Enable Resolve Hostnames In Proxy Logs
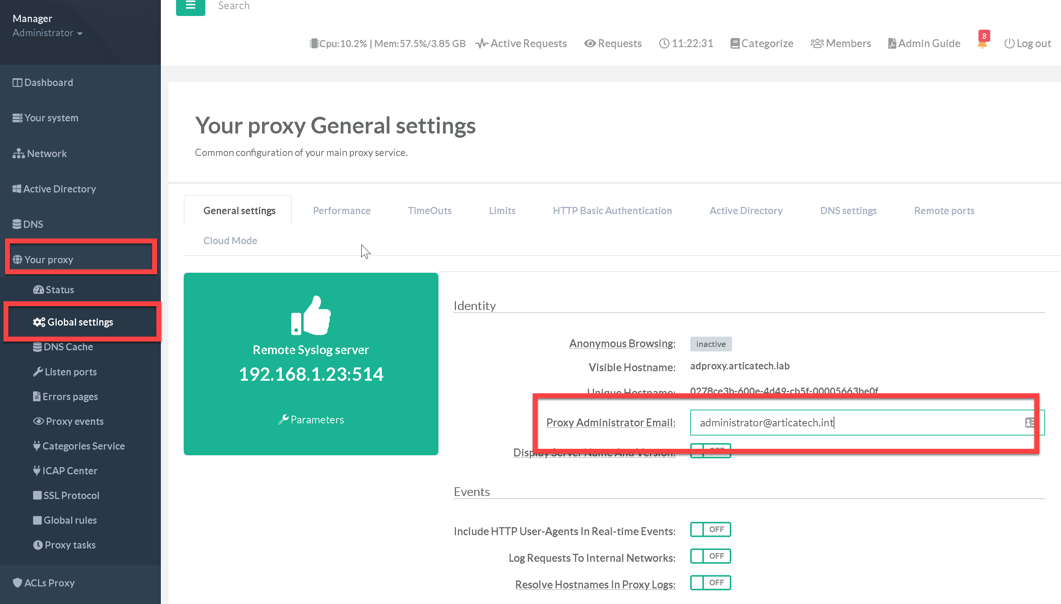The height and width of the screenshot is (604, 1061). [x=710, y=582]
